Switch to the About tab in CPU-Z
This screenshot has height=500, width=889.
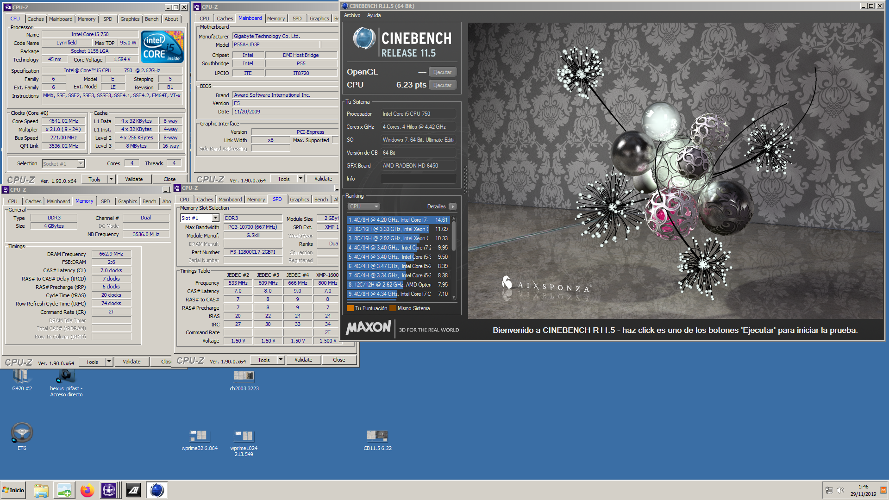click(171, 19)
